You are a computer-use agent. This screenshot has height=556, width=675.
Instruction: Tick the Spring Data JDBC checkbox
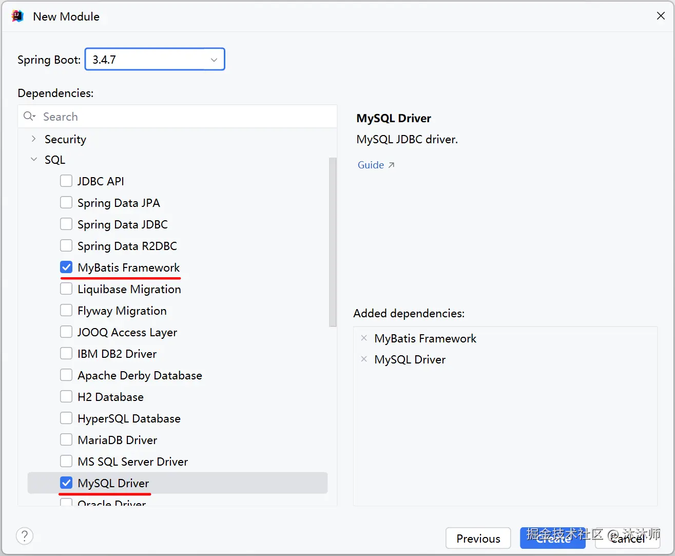click(66, 224)
